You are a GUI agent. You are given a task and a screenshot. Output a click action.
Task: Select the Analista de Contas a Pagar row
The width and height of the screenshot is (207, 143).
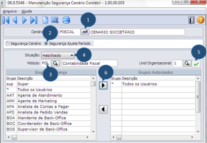48,107
